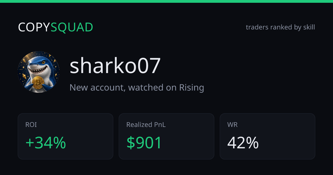This screenshot has height=175, width=333.
Task: Click the +34% ROI value
Action: (46, 143)
